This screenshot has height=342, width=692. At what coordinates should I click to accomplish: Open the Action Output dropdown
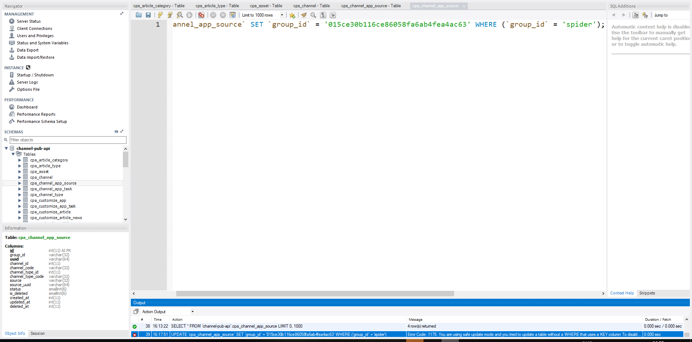coord(192,312)
